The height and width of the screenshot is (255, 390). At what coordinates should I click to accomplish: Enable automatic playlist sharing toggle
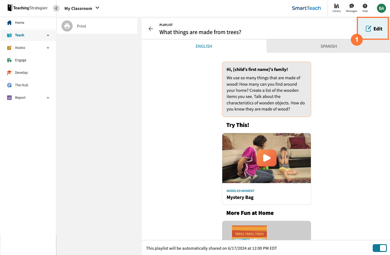tap(380, 248)
